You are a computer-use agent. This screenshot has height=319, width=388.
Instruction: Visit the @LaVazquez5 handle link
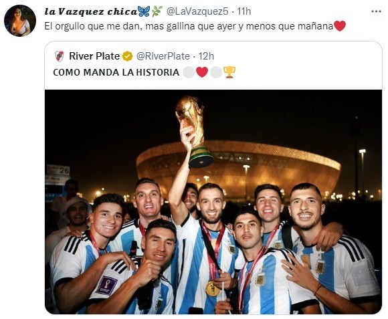coord(197,11)
